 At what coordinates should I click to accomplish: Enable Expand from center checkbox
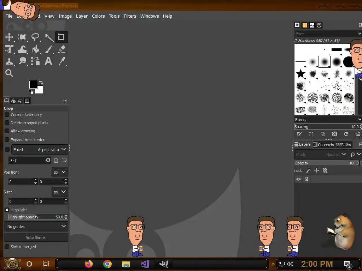point(7,140)
